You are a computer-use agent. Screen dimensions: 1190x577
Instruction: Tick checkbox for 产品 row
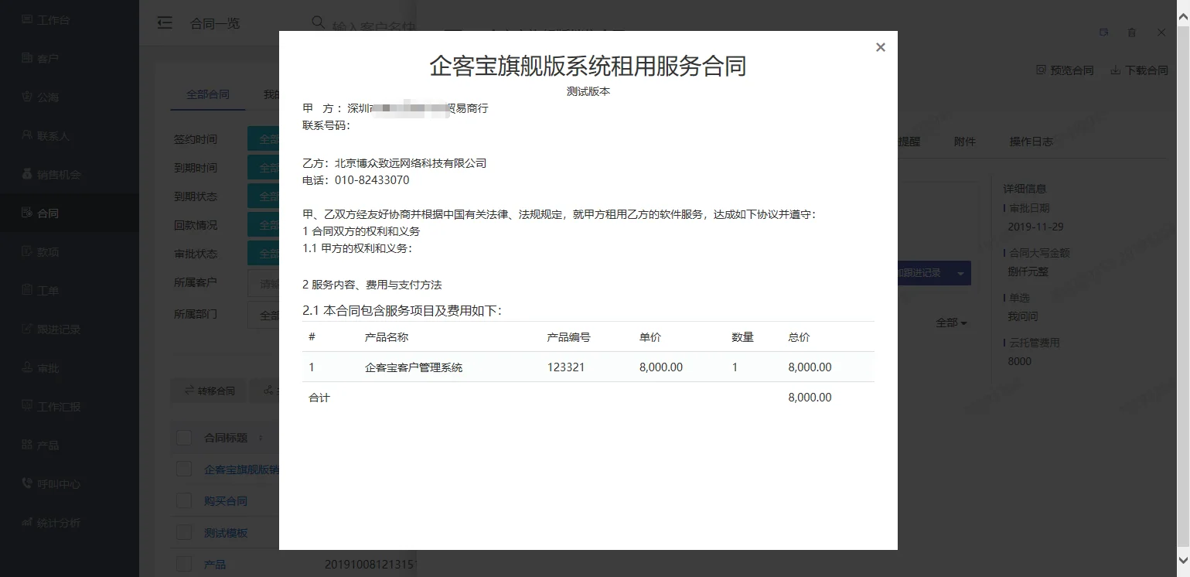click(x=183, y=565)
